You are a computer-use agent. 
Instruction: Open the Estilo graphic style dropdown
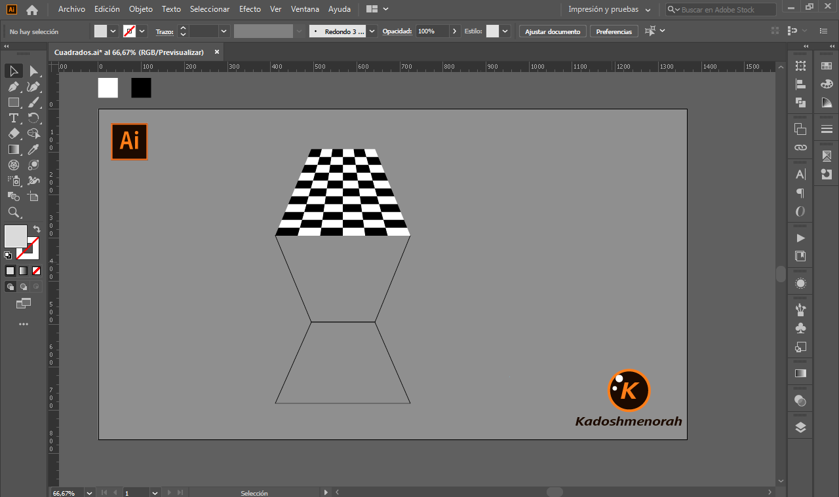point(506,31)
